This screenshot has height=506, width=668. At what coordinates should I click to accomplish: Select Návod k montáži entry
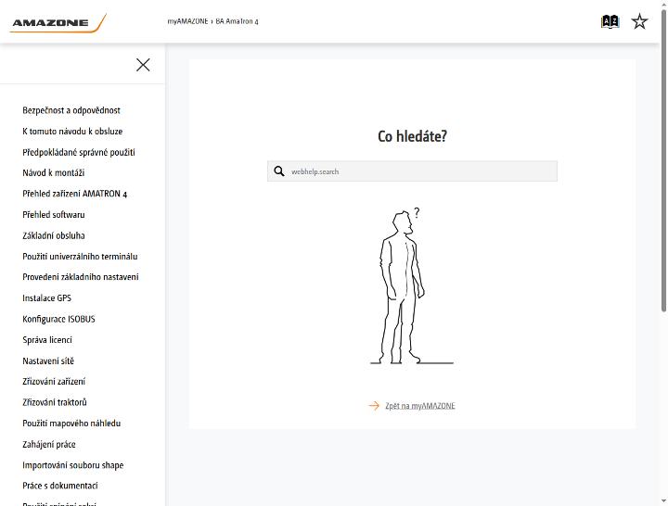pos(54,172)
